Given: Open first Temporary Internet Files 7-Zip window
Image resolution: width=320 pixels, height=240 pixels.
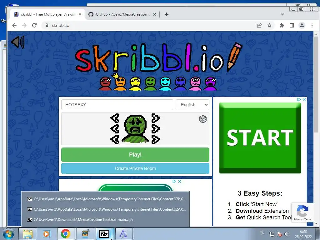Looking at the screenshot, I should [106, 199].
